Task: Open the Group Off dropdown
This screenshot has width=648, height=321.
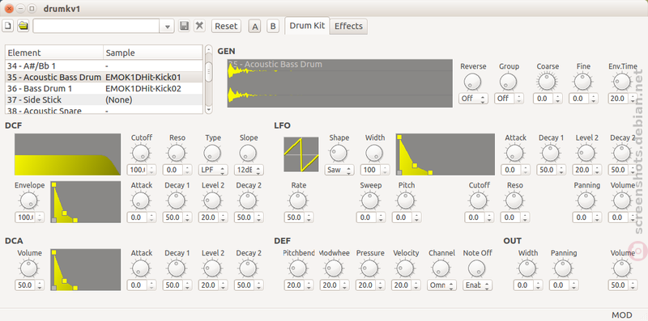Action: click(x=509, y=99)
